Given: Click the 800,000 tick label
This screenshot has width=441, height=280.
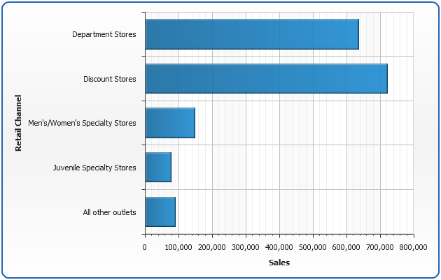Looking at the screenshot, I should coord(412,247).
